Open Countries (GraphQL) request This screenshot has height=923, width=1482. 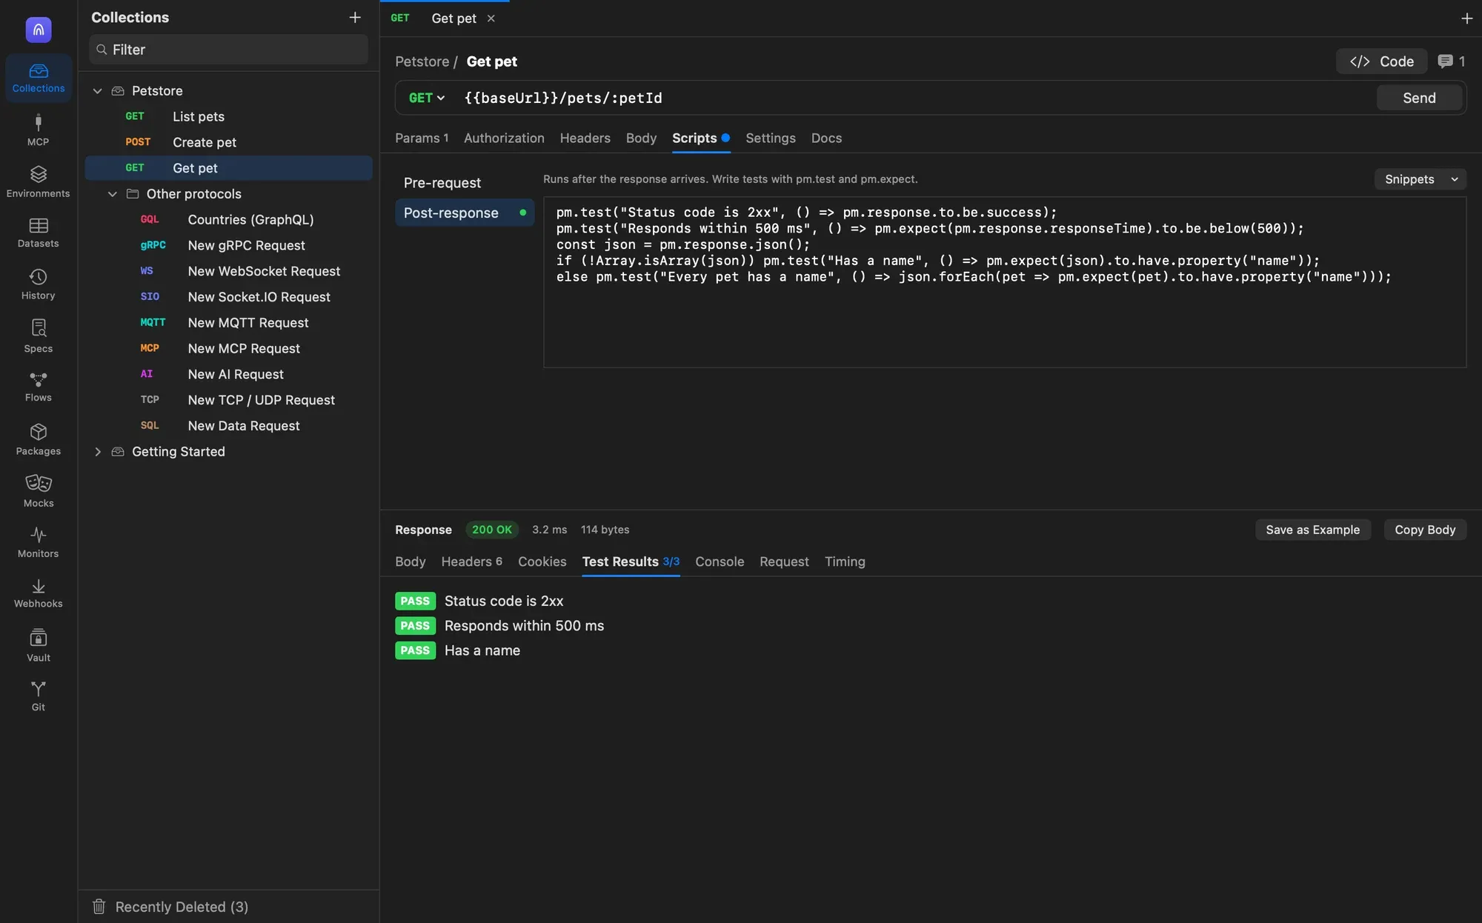point(228,220)
